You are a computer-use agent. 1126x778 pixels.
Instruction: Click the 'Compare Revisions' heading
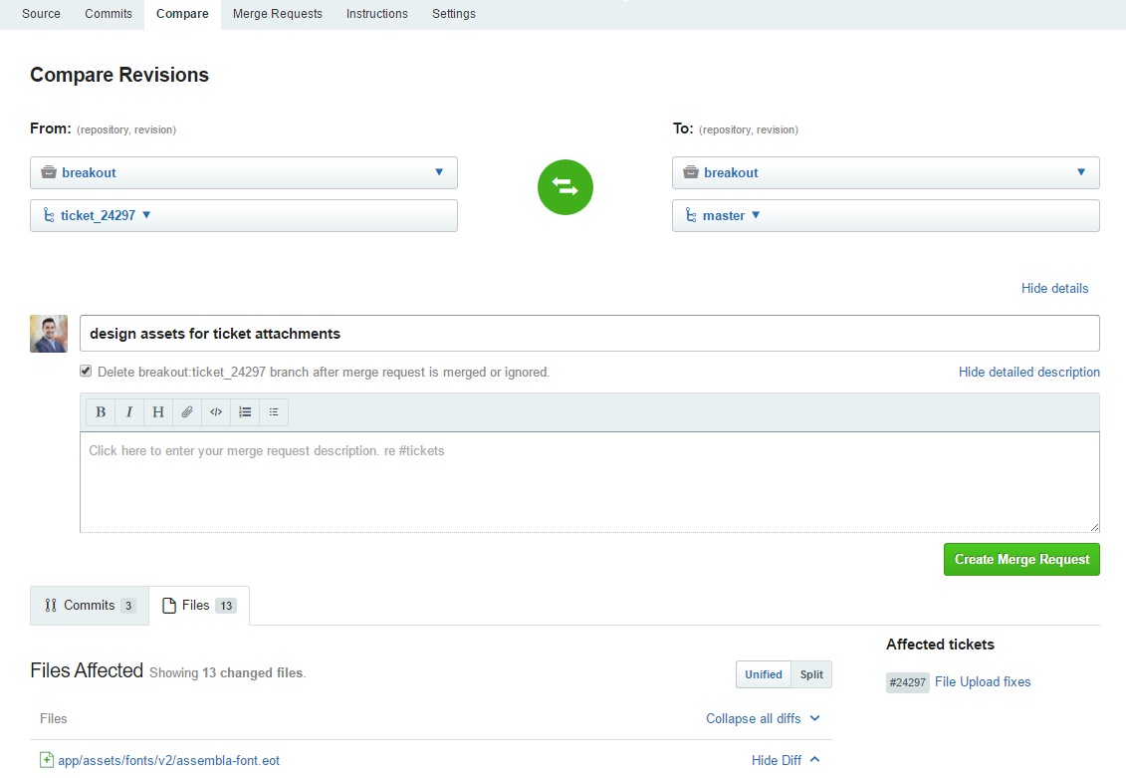pos(119,75)
